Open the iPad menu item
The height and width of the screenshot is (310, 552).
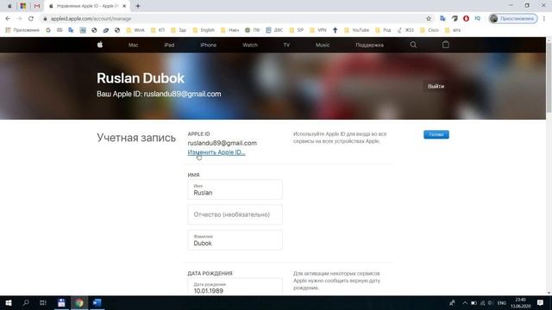tap(169, 45)
